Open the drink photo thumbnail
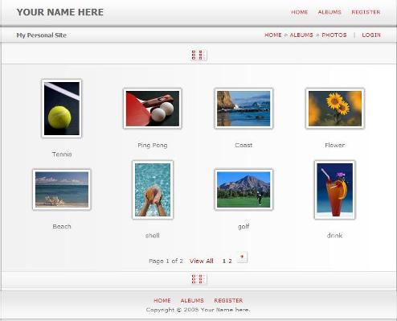 [335, 190]
